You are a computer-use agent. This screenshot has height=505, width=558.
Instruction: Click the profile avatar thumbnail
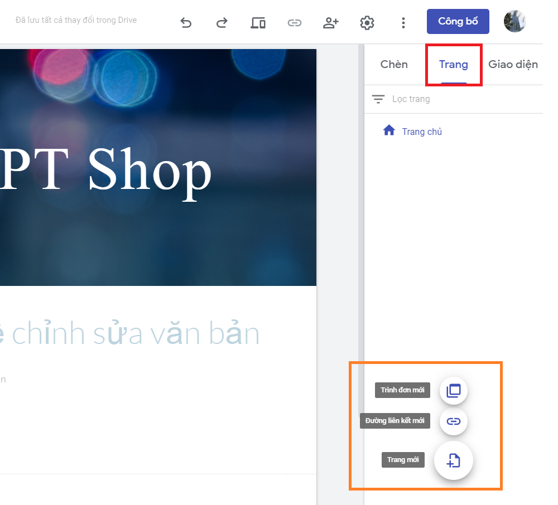point(514,21)
